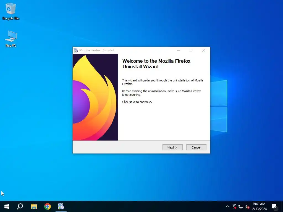Screen dimensions: 283x212
Task: Open the clock showing 6:40 AM
Action: point(259,206)
